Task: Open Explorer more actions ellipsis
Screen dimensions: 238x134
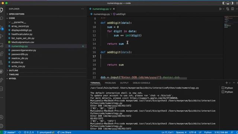Action: click(x=83, y=9)
